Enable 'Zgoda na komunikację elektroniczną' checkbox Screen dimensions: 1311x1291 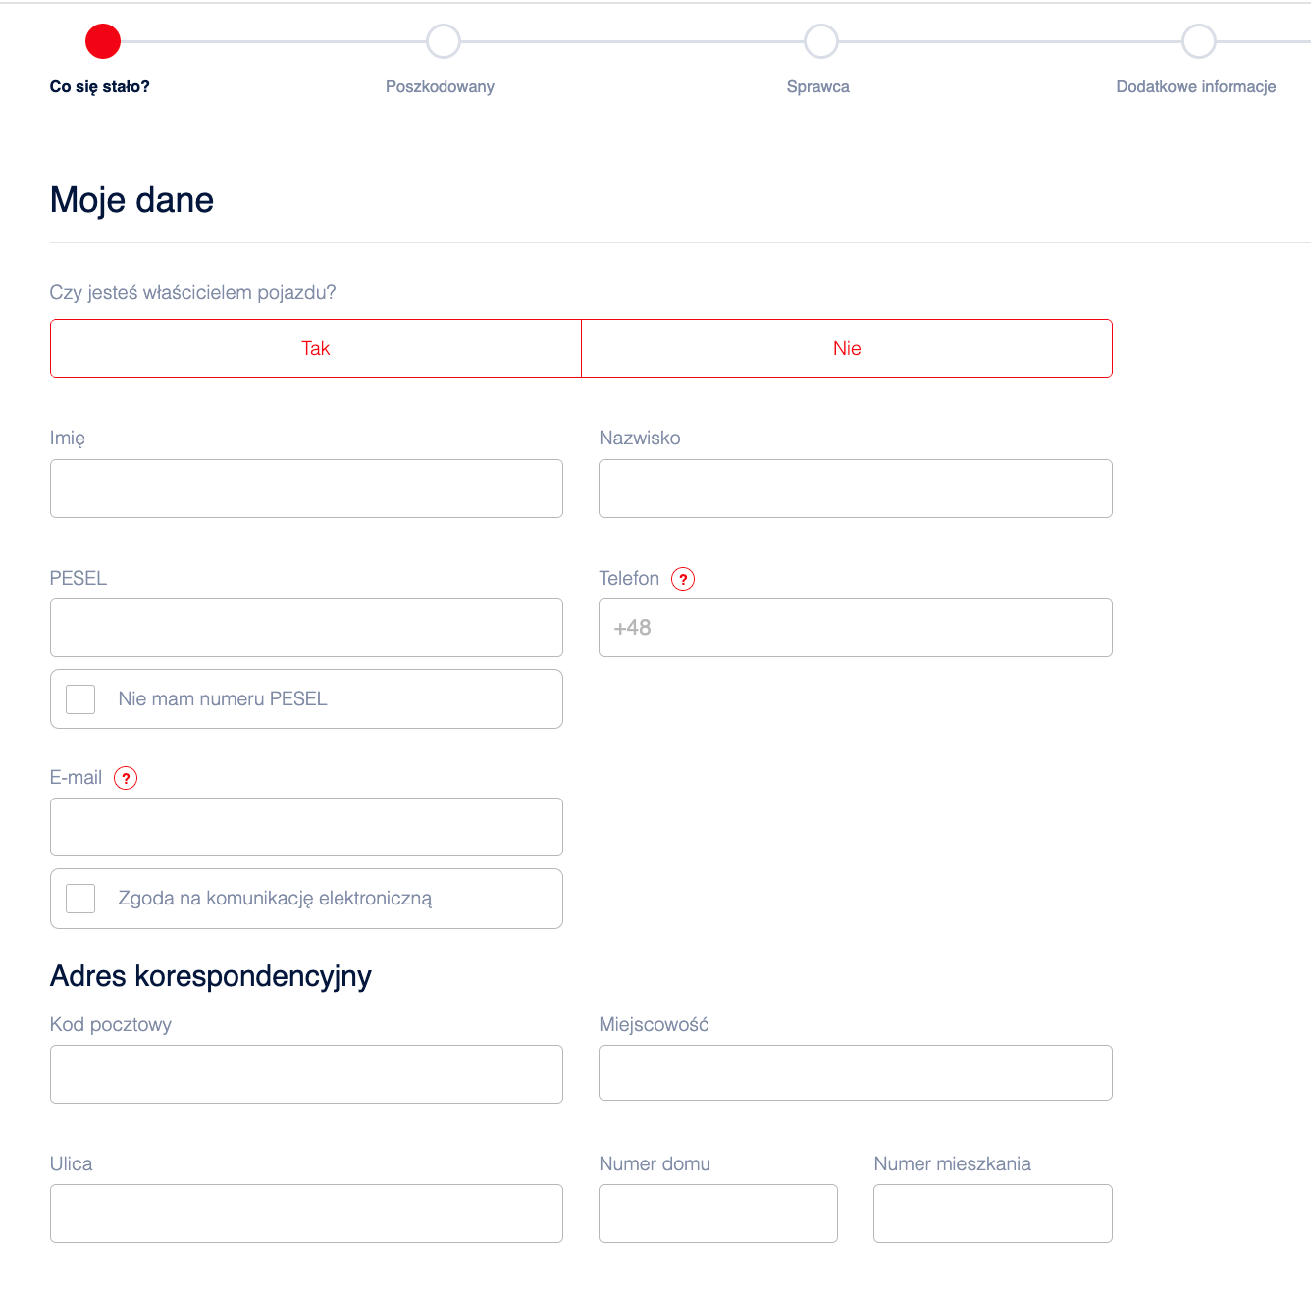pos(80,899)
